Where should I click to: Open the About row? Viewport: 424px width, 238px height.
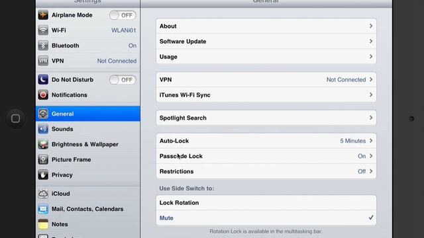[266, 26]
